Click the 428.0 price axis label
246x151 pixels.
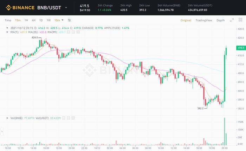point(241,29)
